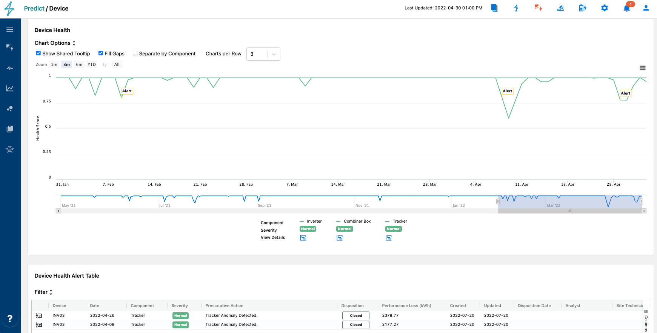Sort table by Date column header
657x333 pixels.
click(x=95, y=306)
